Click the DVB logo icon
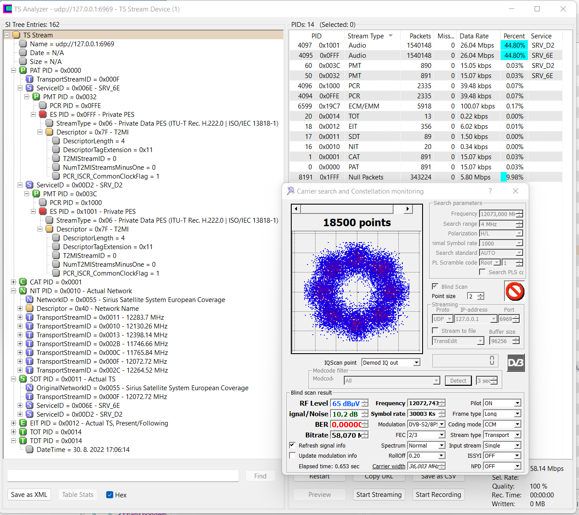579x515 pixels. click(x=516, y=363)
